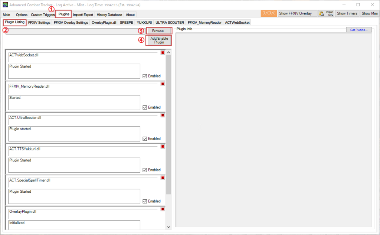Image resolution: width=380 pixels, height=235 pixels.
Task: Toggle Enabled for ACT.TTSYukkuri.dll plugin
Action: [x=145, y=170]
